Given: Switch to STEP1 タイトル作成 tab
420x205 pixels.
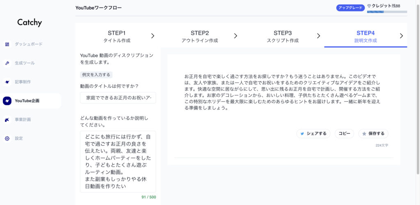Looking at the screenshot, I should pos(116,36).
